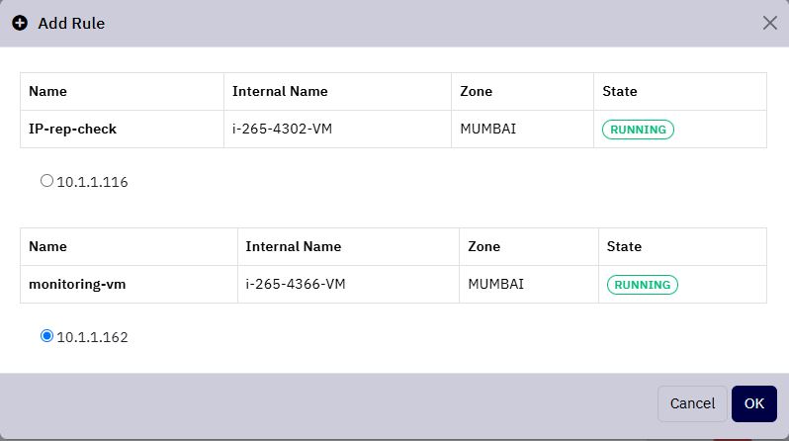The width and height of the screenshot is (789, 441).
Task: Click MUMBAI zone for monitoring-vm
Action: [x=495, y=285]
